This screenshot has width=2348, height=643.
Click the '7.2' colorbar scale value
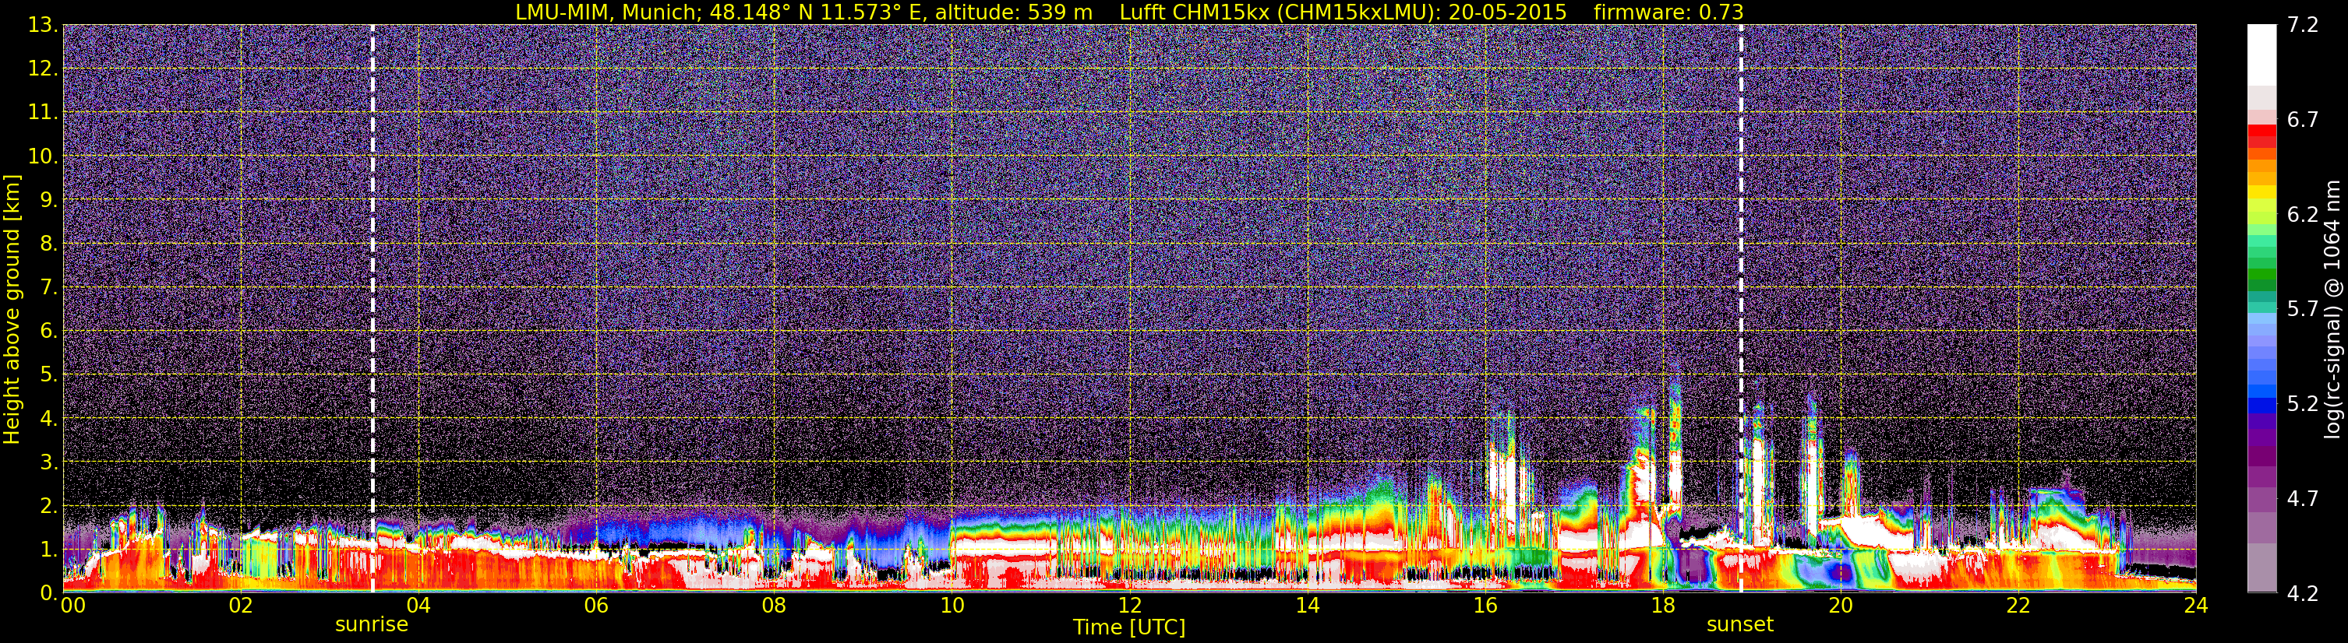2303,25
